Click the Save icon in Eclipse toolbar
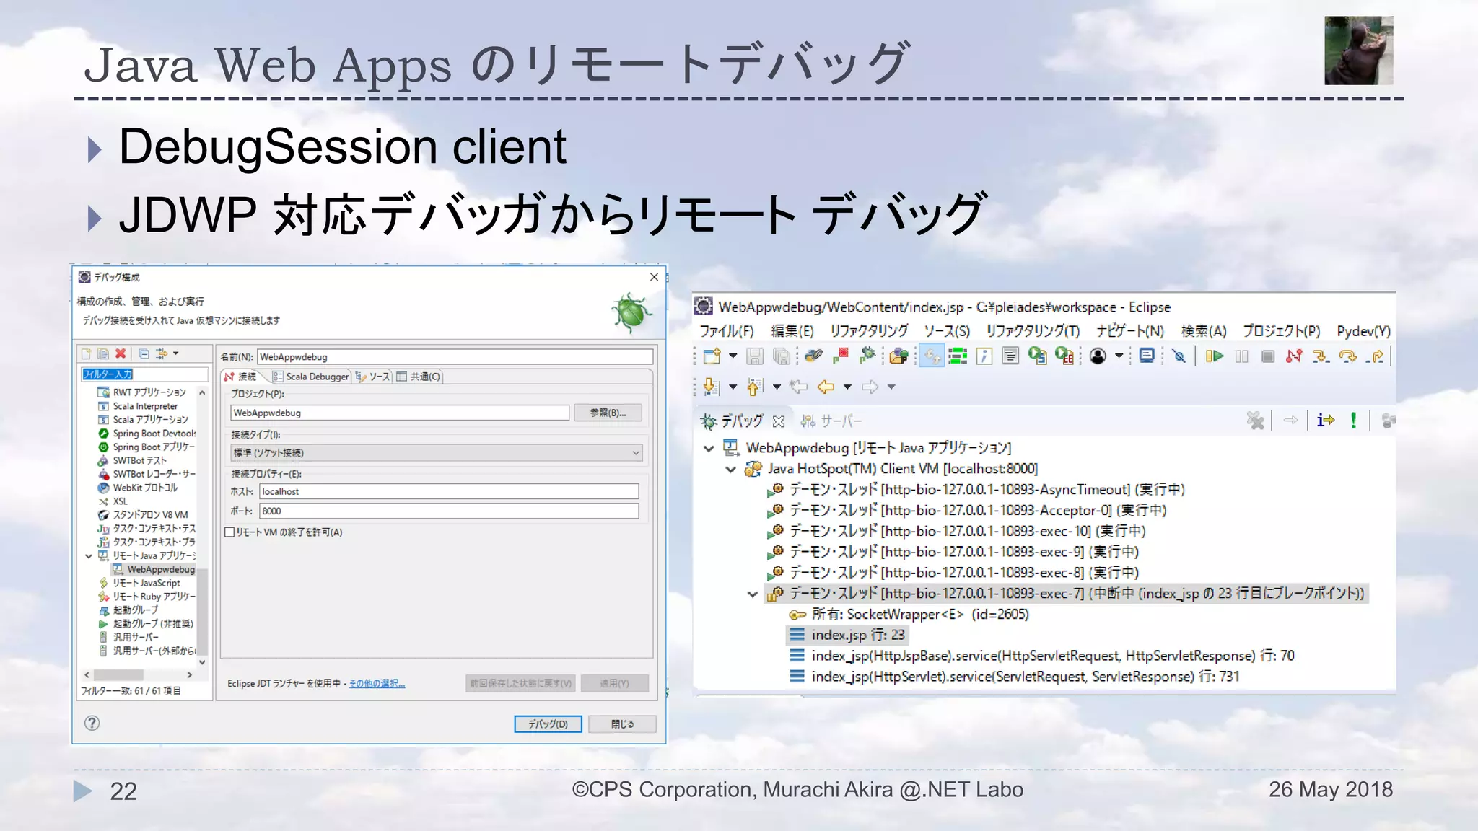Viewport: 1478px width, 831px height. (755, 356)
